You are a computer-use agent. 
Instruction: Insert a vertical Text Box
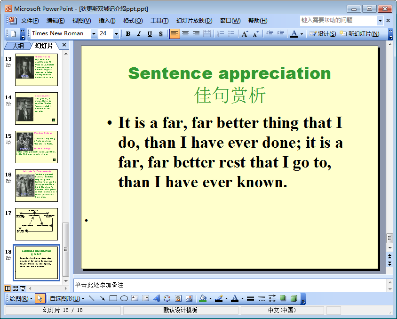[146, 298]
